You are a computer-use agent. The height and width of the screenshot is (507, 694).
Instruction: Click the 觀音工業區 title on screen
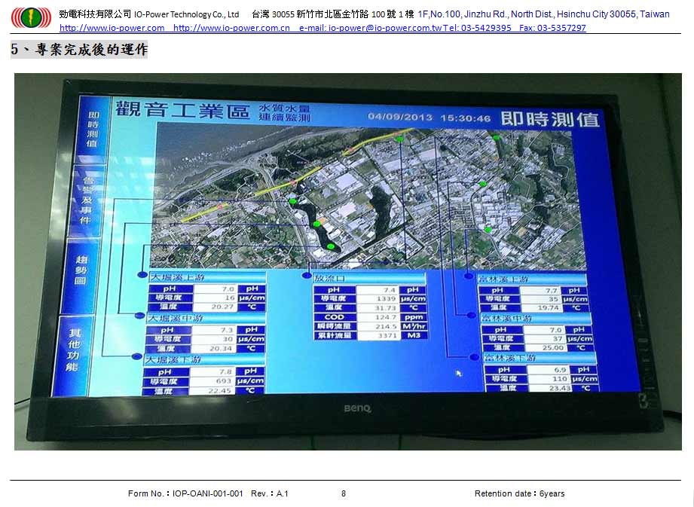coord(182,110)
